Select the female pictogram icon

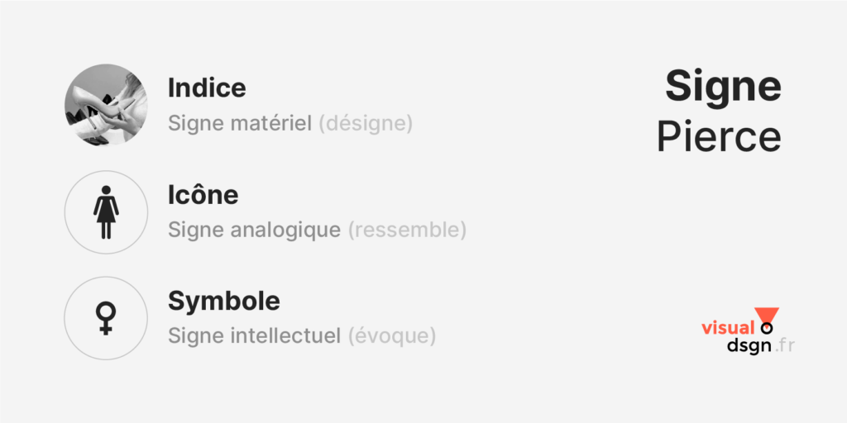click(106, 212)
